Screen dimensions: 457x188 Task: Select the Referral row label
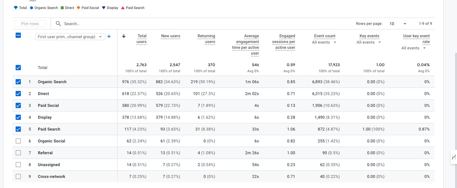(x=45, y=153)
